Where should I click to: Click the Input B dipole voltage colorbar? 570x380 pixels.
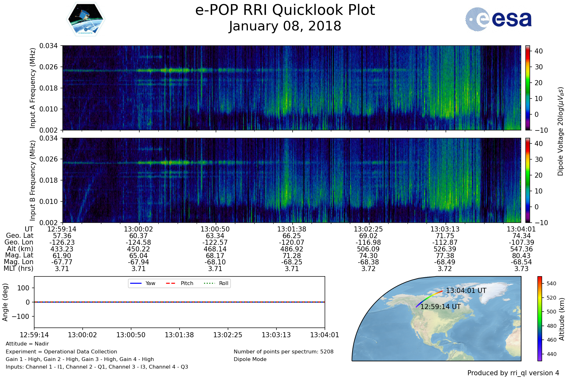528,180
